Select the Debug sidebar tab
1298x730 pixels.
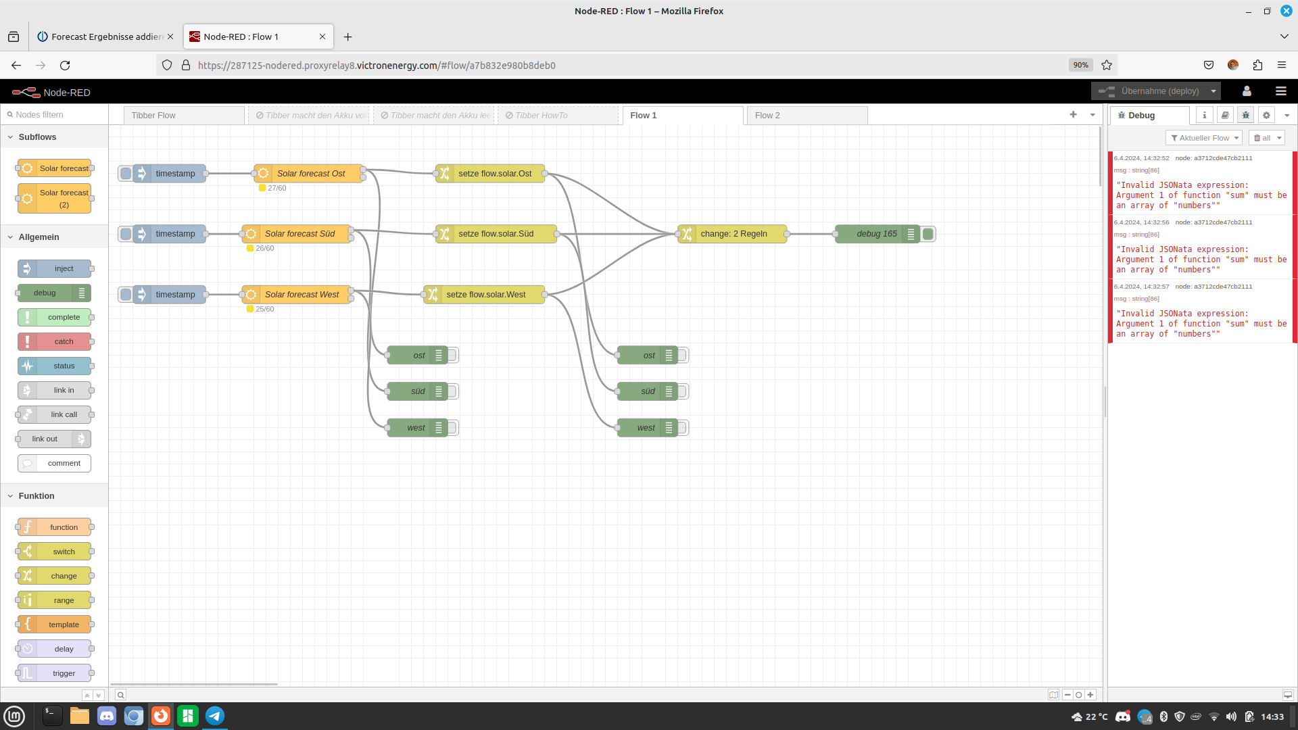[x=1149, y=116]
